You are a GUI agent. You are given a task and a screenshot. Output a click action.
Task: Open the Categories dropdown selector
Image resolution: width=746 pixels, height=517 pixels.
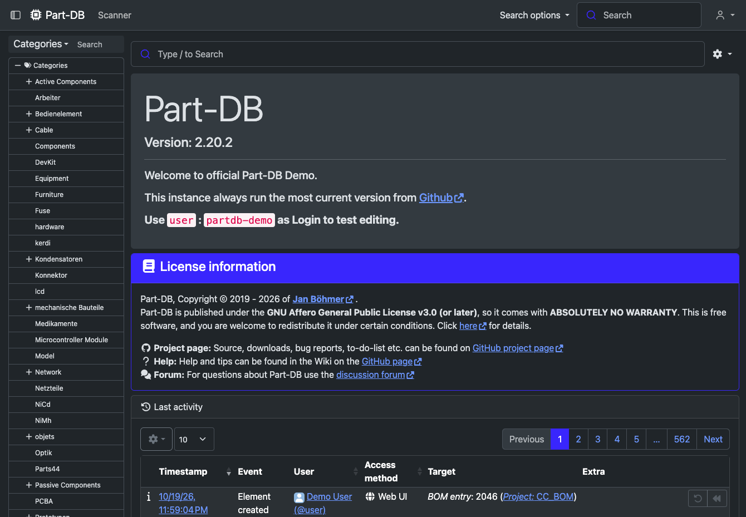click(x=41, y=44)
